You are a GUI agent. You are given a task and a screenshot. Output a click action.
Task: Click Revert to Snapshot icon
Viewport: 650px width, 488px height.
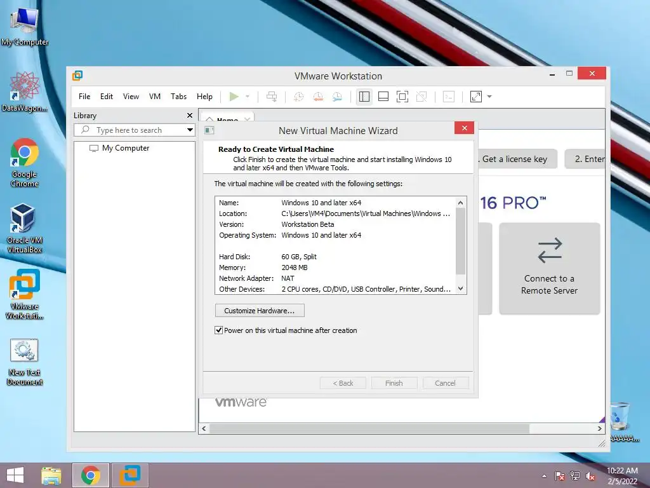pyautogui.click(x=318, y=97)
